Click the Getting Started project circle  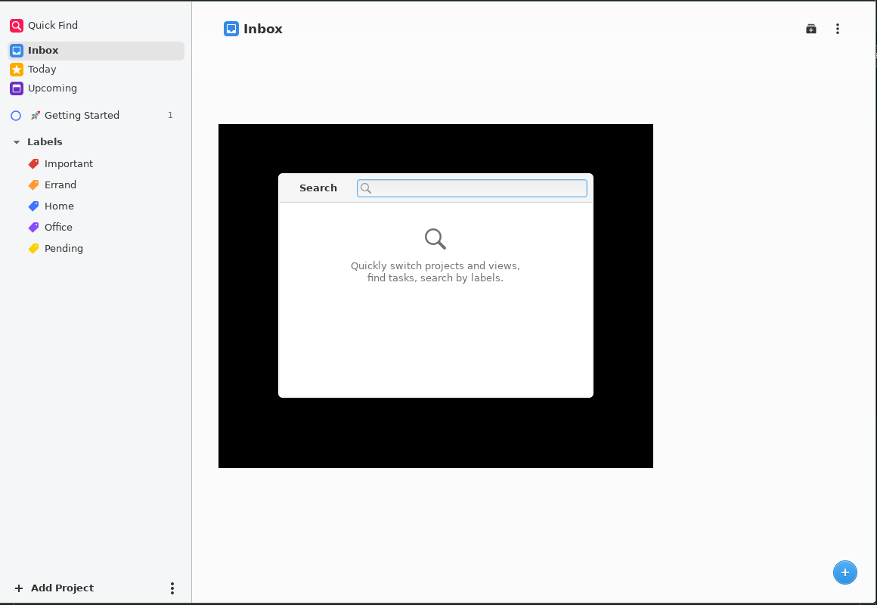(16, 115)
